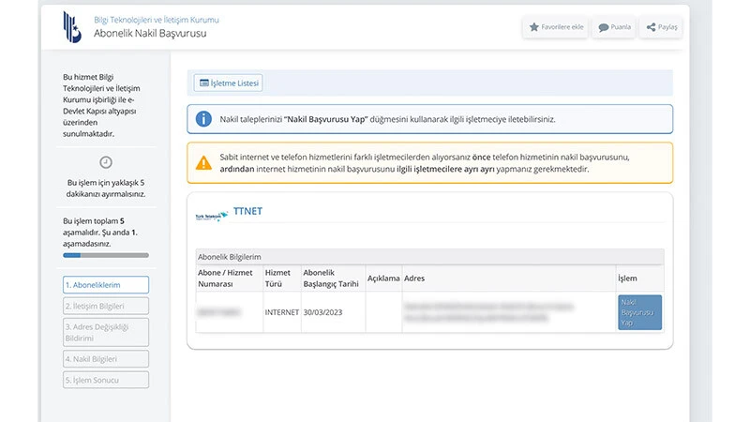Click the Abone / Hizmet Numarası column header
Viewport: 750px width, 422px height.
point(229,278)
